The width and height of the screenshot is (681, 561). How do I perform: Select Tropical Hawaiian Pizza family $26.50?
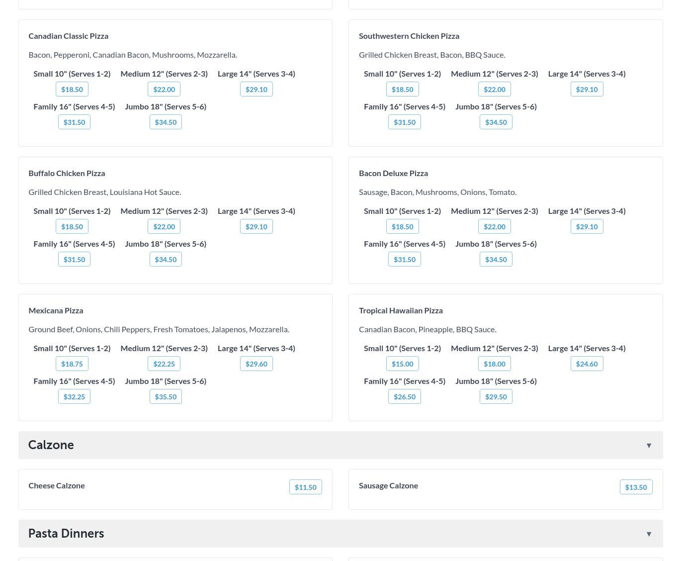tap(404, 397)
